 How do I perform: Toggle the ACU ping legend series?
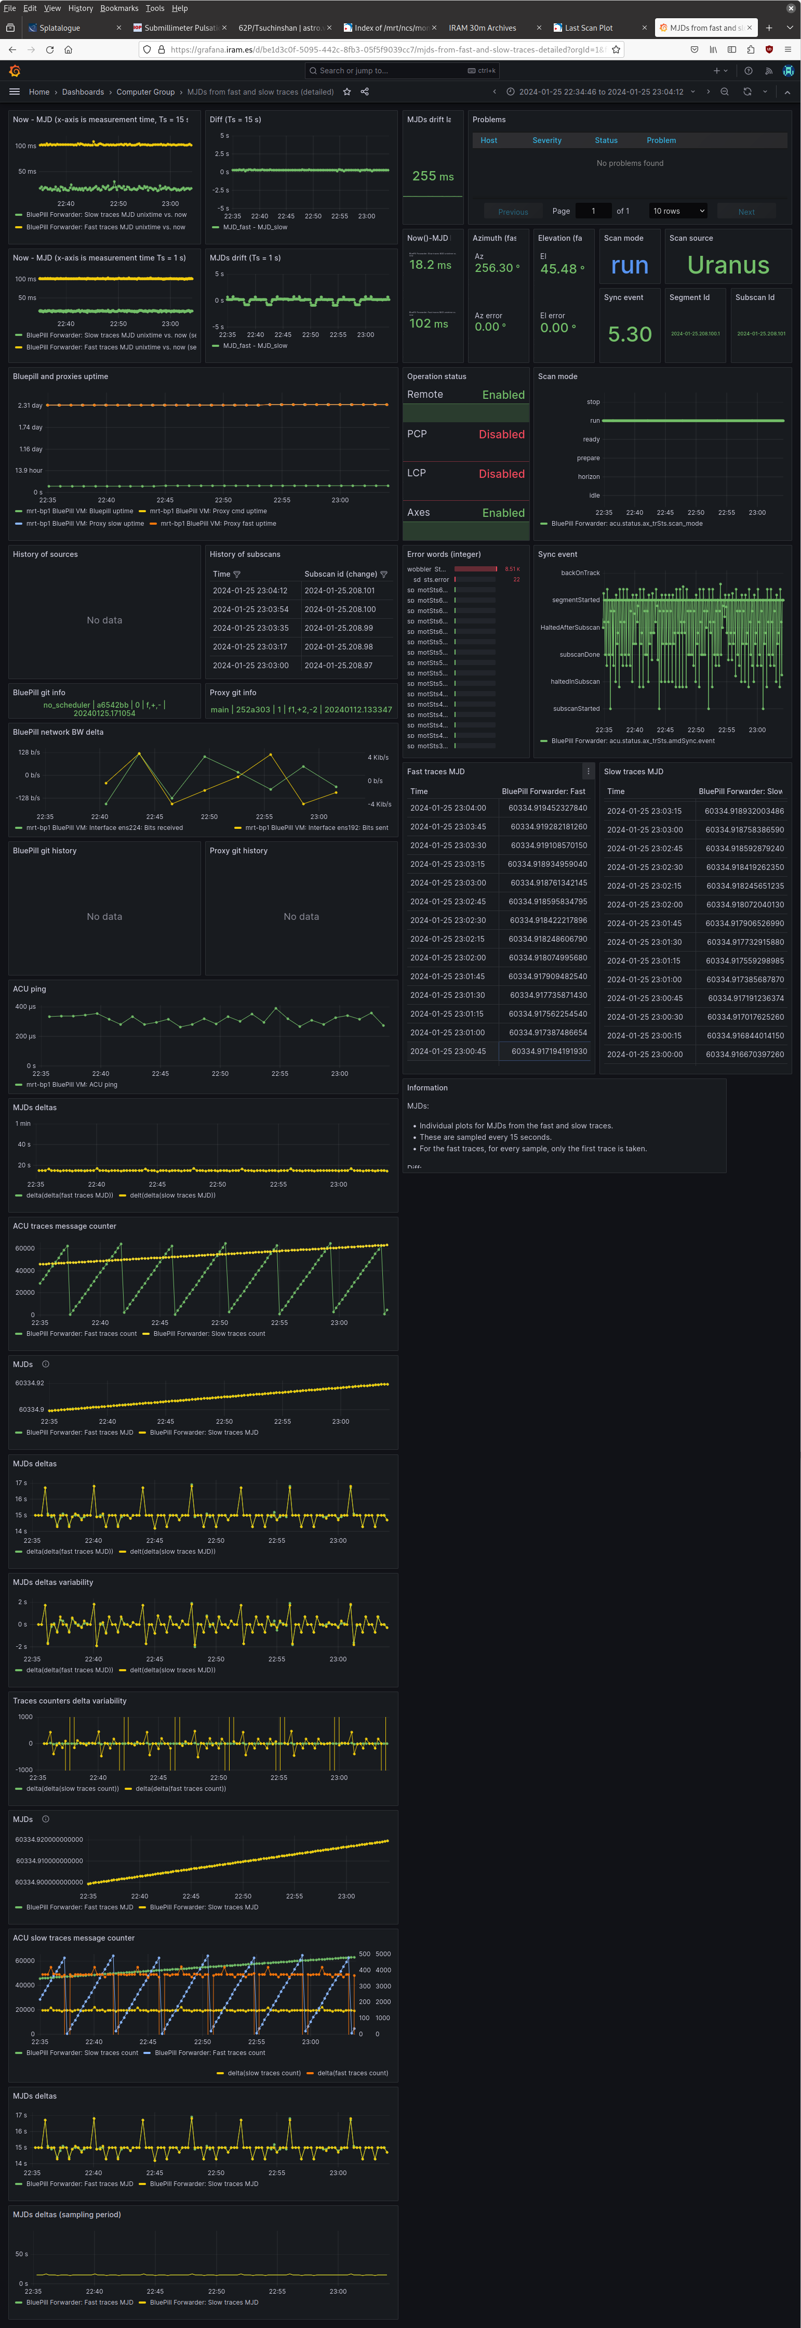[71, 1085]
